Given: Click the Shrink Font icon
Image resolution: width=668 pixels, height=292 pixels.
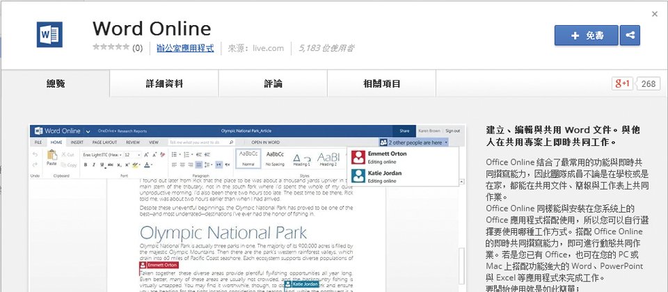Looking at the screenshot, I should point(154,154).
